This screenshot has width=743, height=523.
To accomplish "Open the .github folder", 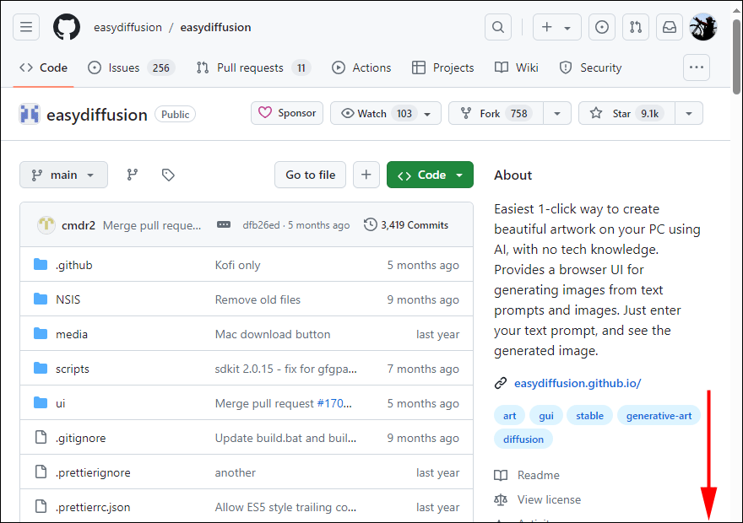I will pos(74,265).
